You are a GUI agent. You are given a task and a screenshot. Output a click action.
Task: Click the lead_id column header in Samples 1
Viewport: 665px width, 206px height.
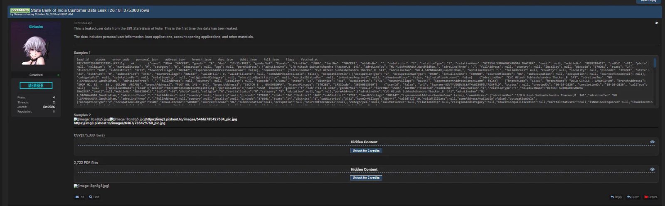[x=83, y=59]
